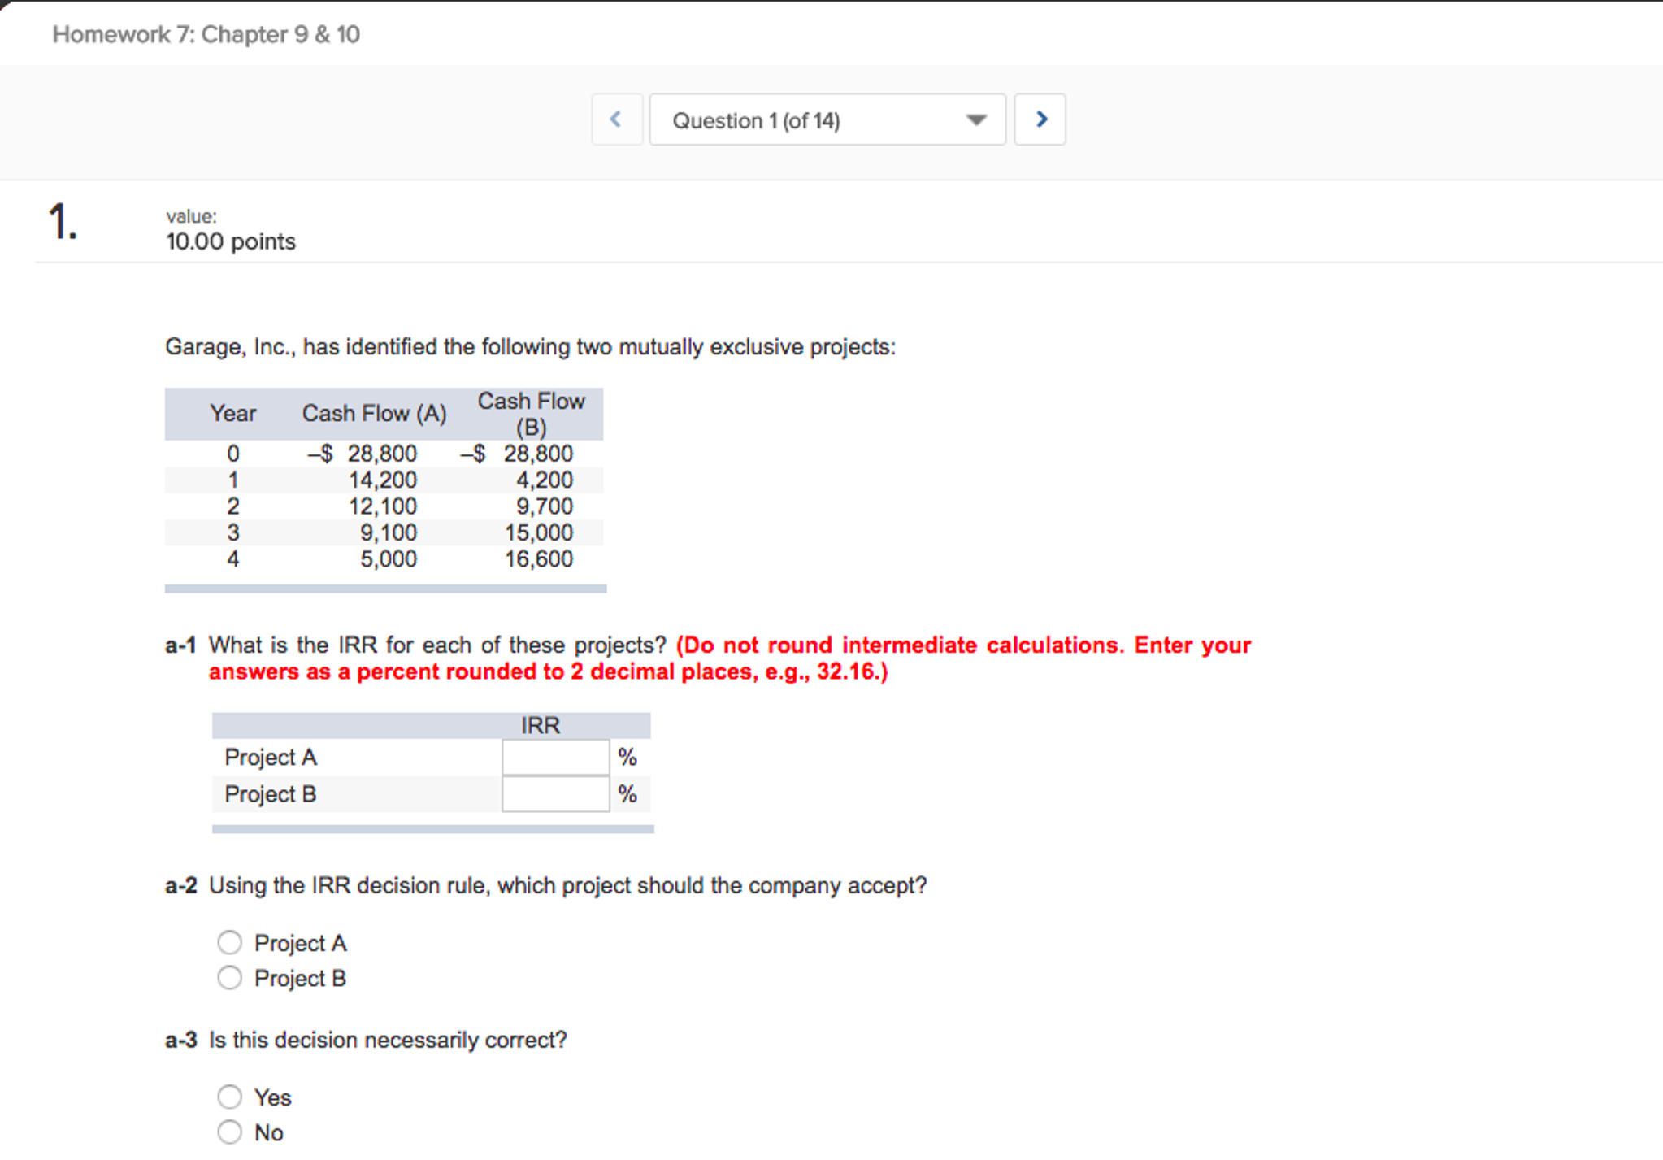Screen dimensions: 1663x1160
Task: Click the IRR input field for Project A
Action: click(555, 757)
